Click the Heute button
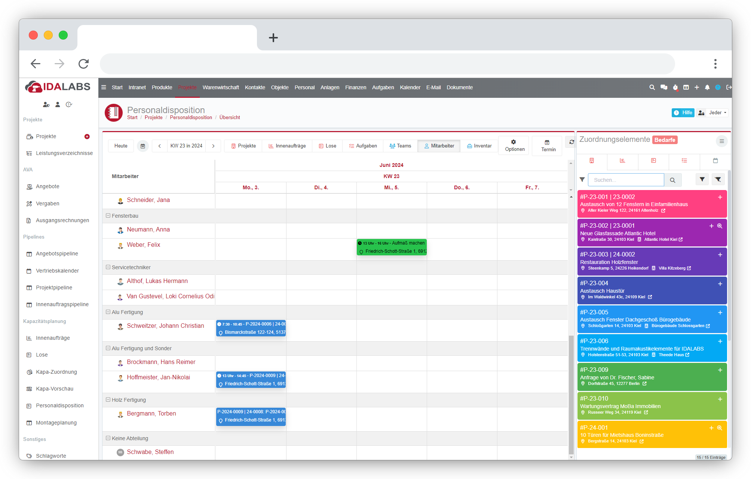Image resolution: width=751 pixels, height=479 pixels. click(121, 146)
